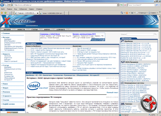Click the Refresh page icon
This screenshot has height=116, width=161.
tap(121, 5)
